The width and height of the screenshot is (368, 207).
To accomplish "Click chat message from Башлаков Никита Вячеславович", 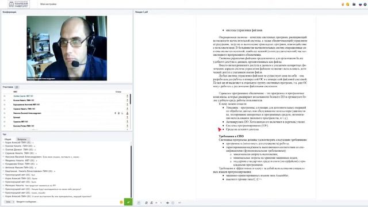I will pos(30,171).
